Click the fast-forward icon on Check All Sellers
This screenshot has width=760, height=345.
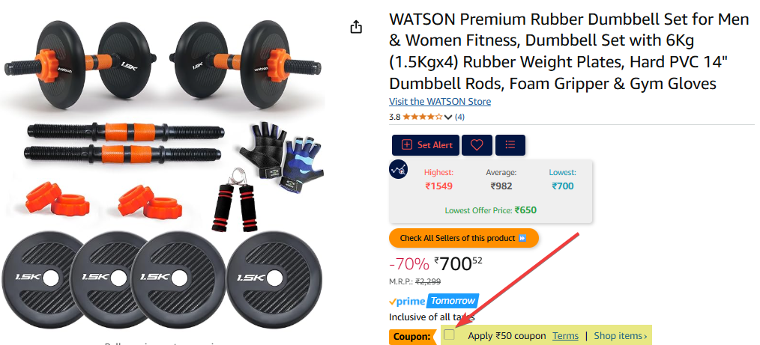(x=522, y=238)
